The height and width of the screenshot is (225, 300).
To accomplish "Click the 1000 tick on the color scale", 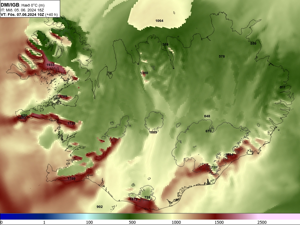I will tap(176, 222).
